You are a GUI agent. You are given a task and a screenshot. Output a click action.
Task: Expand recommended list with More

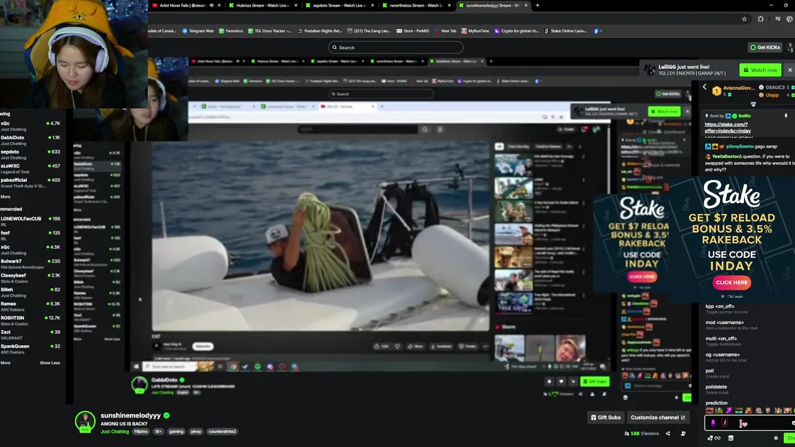tap(5, 363)
